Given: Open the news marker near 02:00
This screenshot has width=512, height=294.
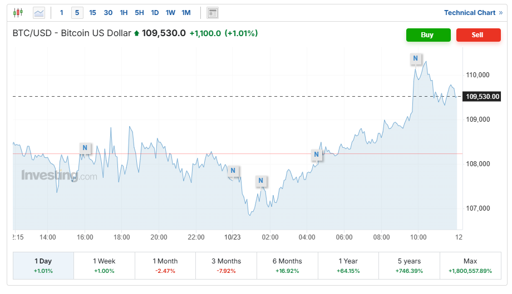Looking at the screenshot, I should tap(261, 181).
